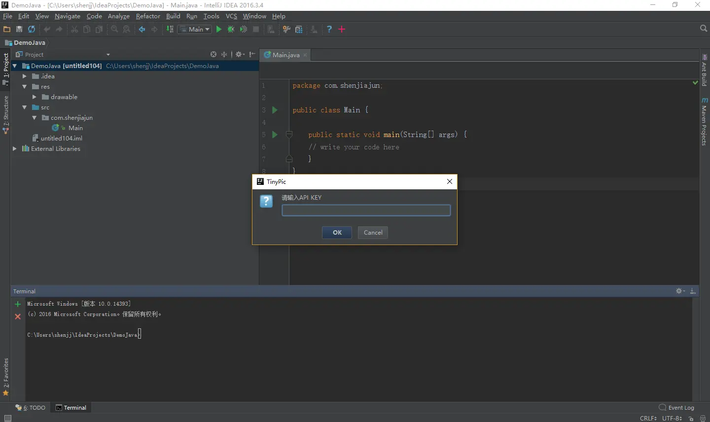The height and width of the screenshot is (422, 710).
Task: Select the Main class in project tree
Action: click(75, 128)
